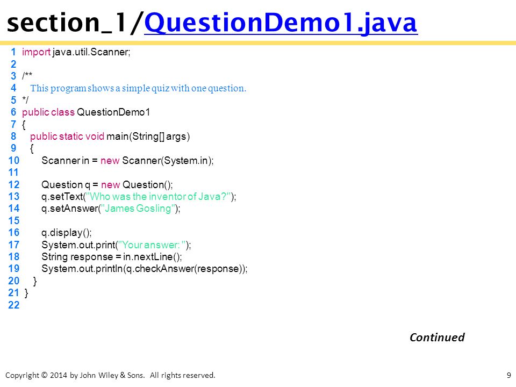Select the System.out.print("Your answer: ") line
The image size is (516, 387).
116,245
